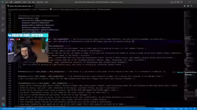Image resolution: width=197 pixels, height=110 pixels.
Task: Click the AddStaticFacts() line of code
Action: tap(29, 18)
